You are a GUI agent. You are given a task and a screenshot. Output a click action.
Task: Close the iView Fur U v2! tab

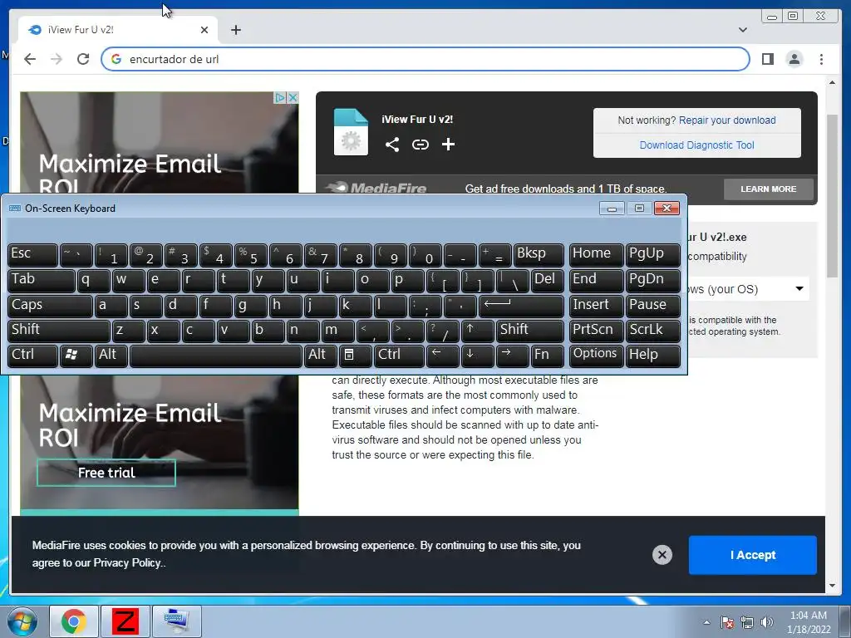tap(204, 30)
